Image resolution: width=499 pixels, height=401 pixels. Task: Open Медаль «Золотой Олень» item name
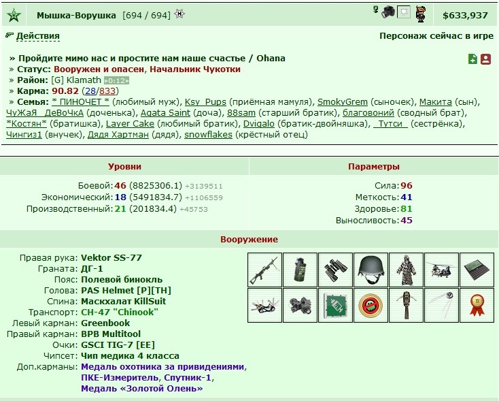click(x=142, y=388)
